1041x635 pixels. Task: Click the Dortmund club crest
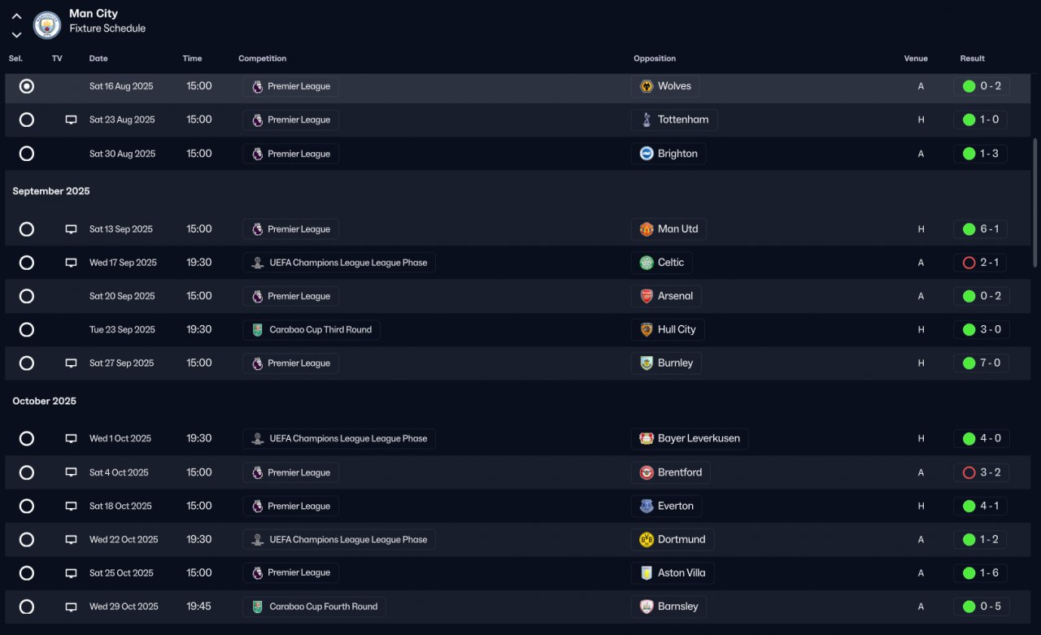(x=647, y=539)
